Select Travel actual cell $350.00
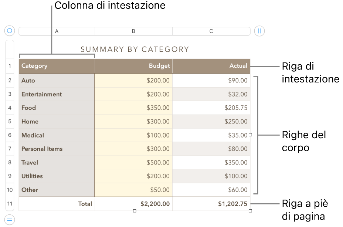The width and height of the screenshot is (343, 227). click(211, 163)
